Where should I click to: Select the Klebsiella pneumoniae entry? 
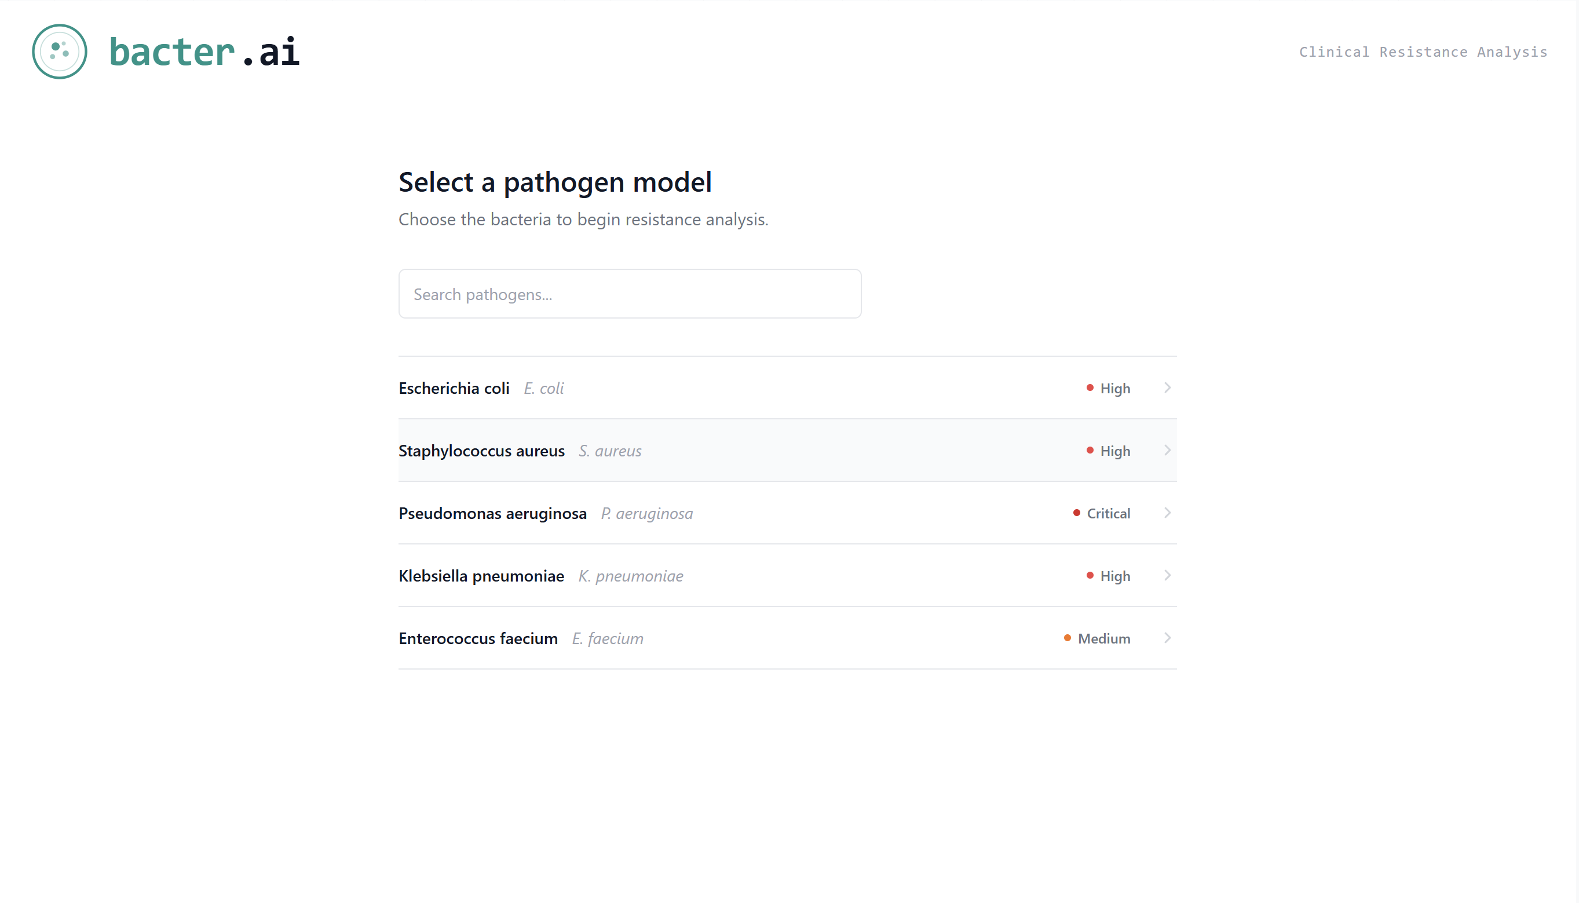(x=481, y=576)
